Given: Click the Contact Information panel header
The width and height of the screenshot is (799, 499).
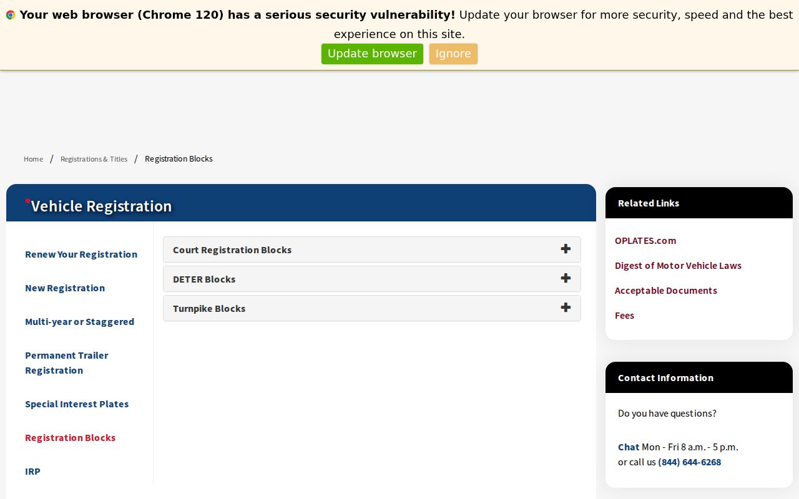Looking at the screenshot, I should 699,377.
